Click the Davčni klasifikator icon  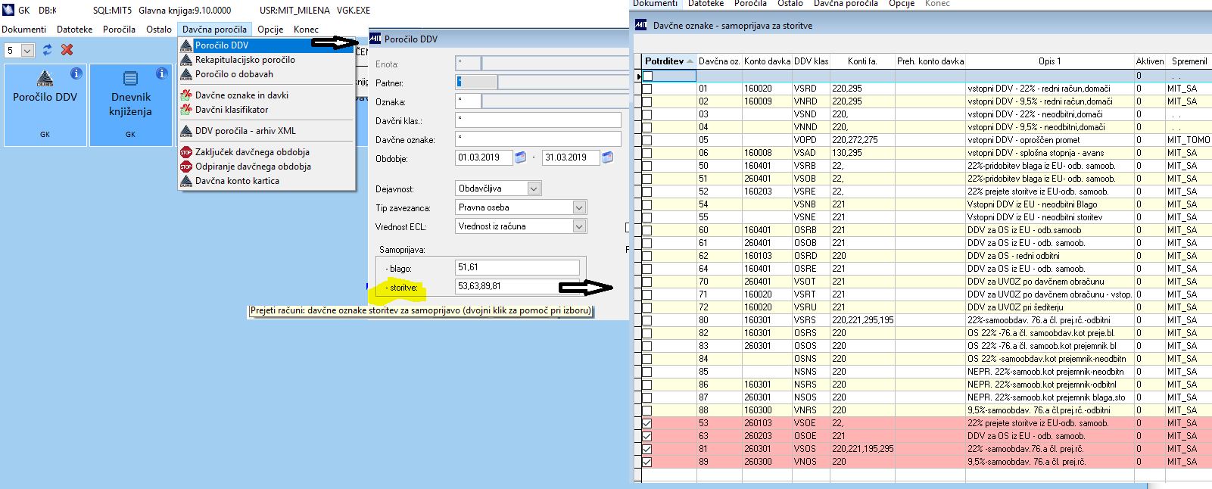coord(186,110)
